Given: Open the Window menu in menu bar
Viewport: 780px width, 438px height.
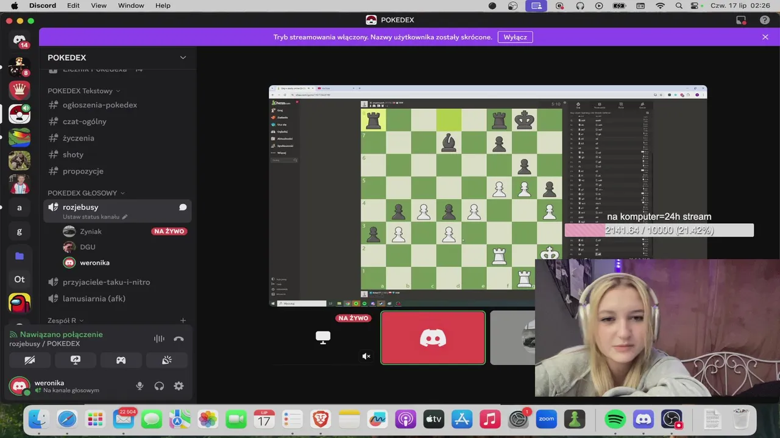Looking at the screenshot, I should 131,5.
